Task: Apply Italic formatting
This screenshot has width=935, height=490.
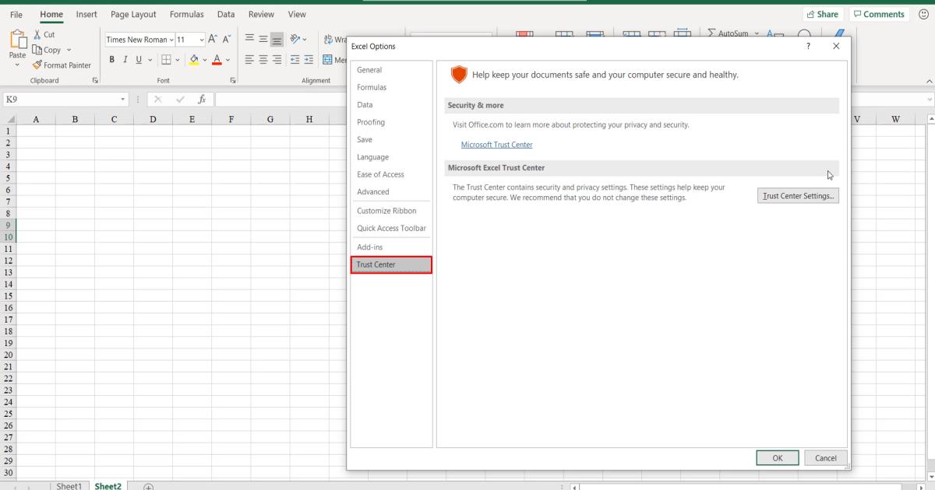Action: coord(124,59)
